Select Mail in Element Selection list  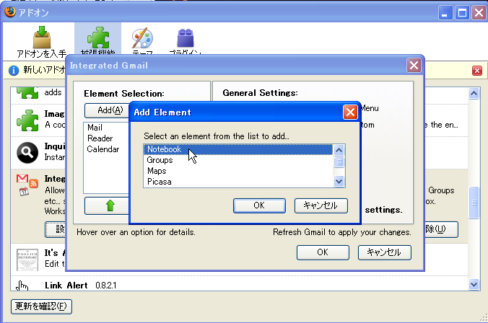[106, 128]
